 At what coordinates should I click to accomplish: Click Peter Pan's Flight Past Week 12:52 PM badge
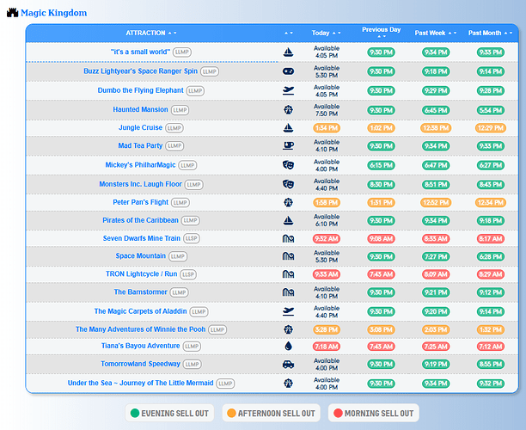click(x=436, y=203)
